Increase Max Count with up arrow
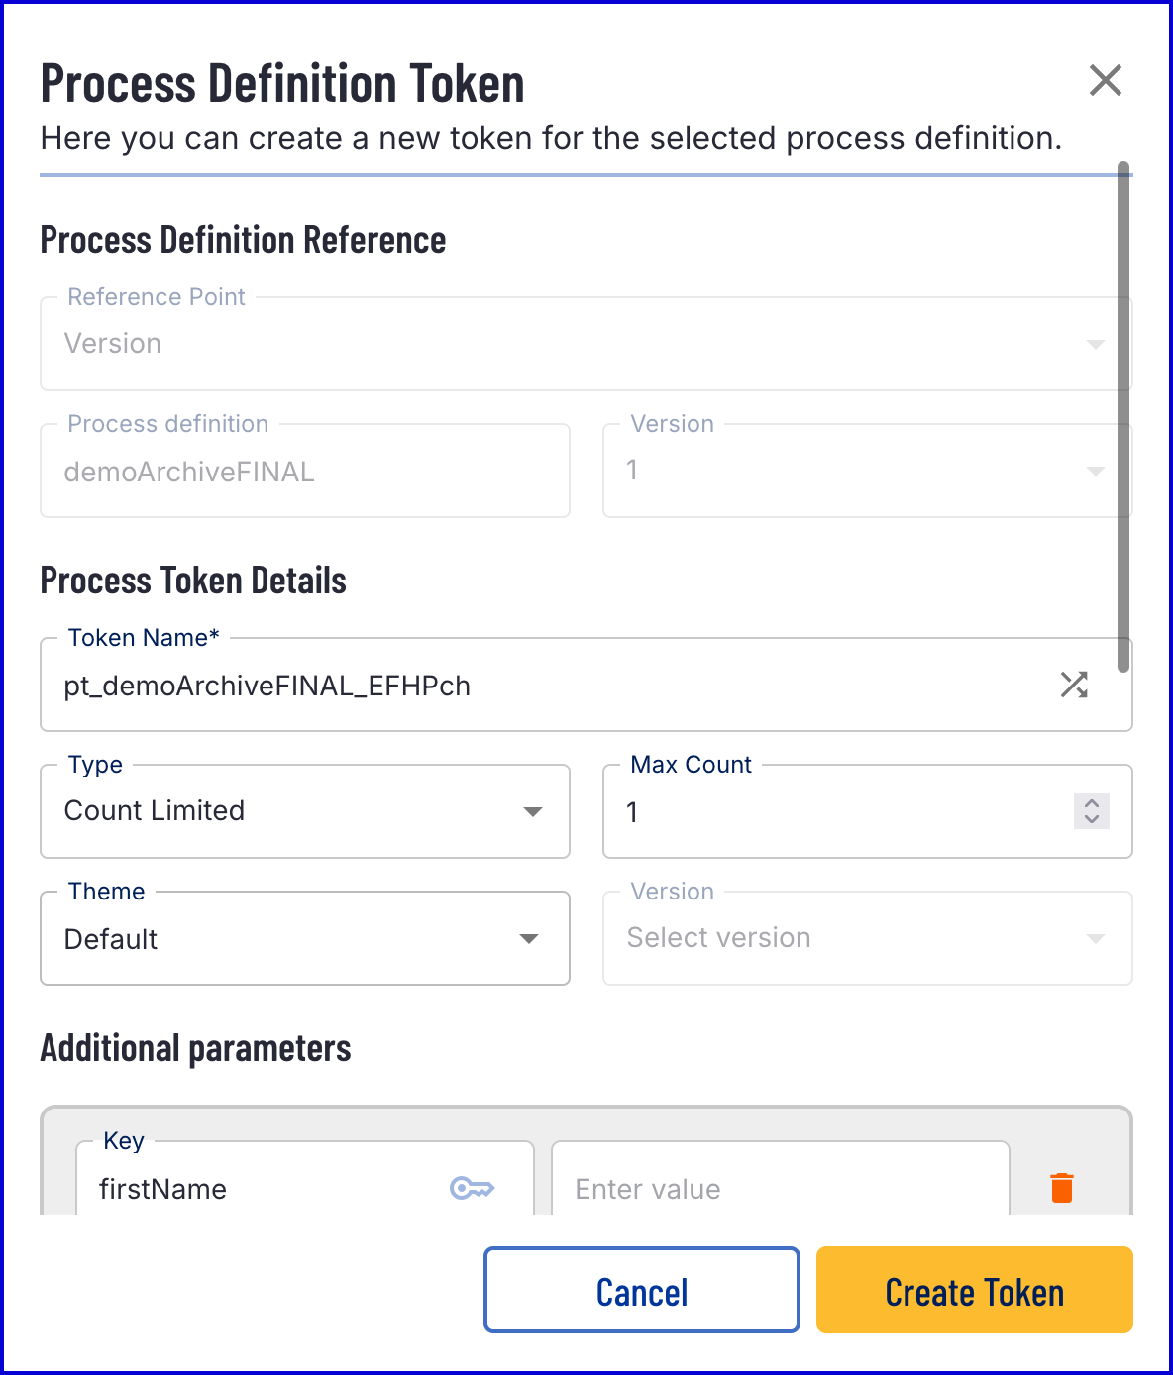 pos(1092,802)
